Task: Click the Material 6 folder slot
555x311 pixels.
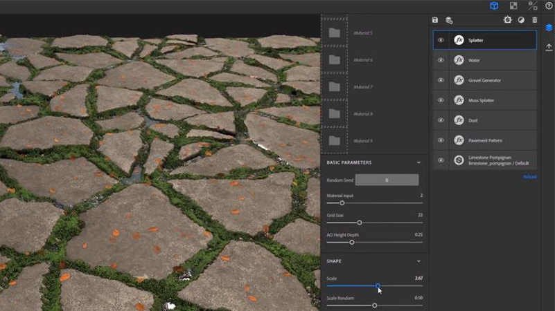Action: click(x=335, y=59)
